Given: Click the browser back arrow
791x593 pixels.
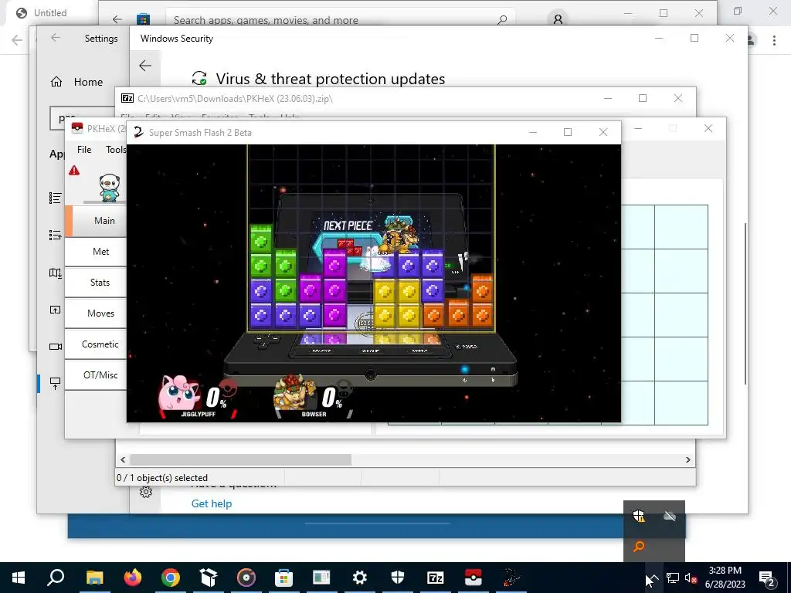Looking at the screenshot, I should 17,40.
